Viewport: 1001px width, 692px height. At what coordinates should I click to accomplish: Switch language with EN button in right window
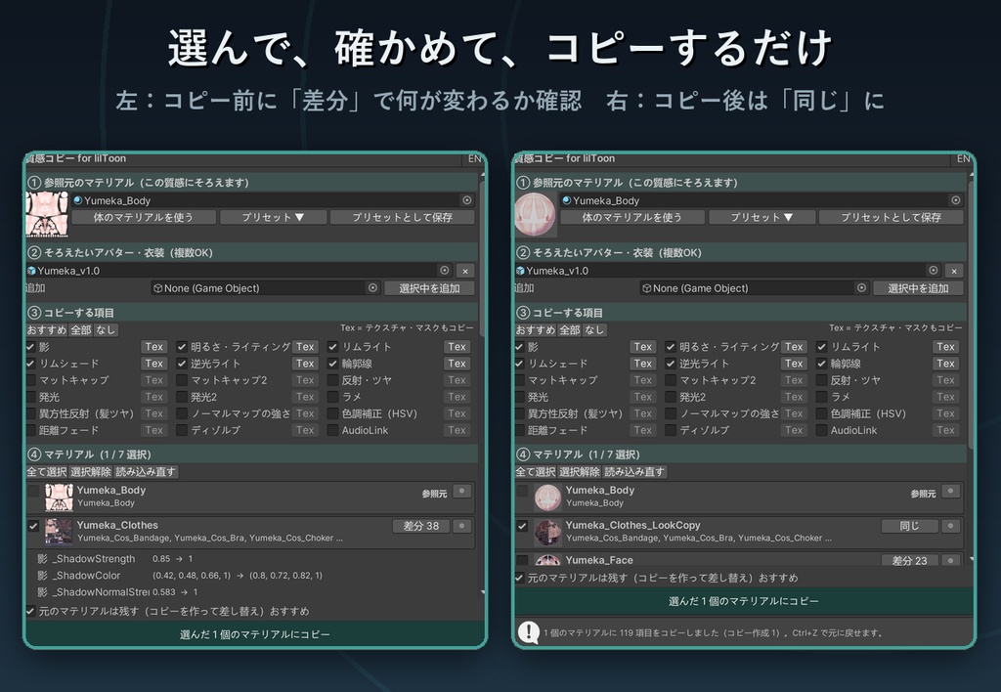(963, 159)
